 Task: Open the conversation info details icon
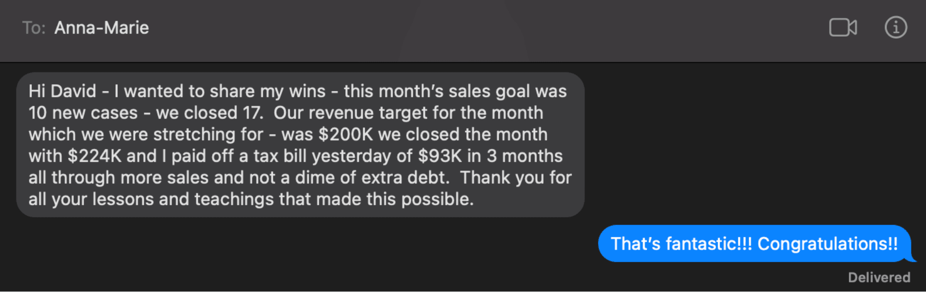(896, 27)
